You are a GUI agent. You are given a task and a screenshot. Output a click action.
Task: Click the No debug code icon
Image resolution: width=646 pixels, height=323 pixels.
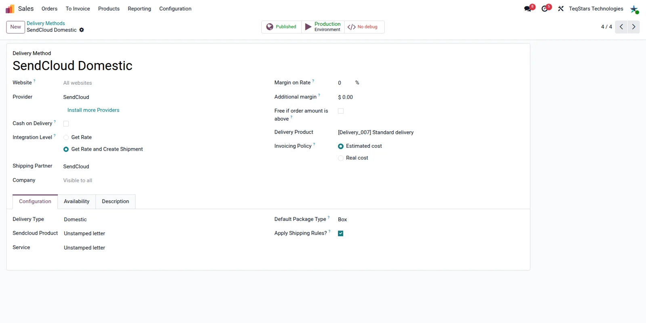pyautogui.click(x=351, y=27)
